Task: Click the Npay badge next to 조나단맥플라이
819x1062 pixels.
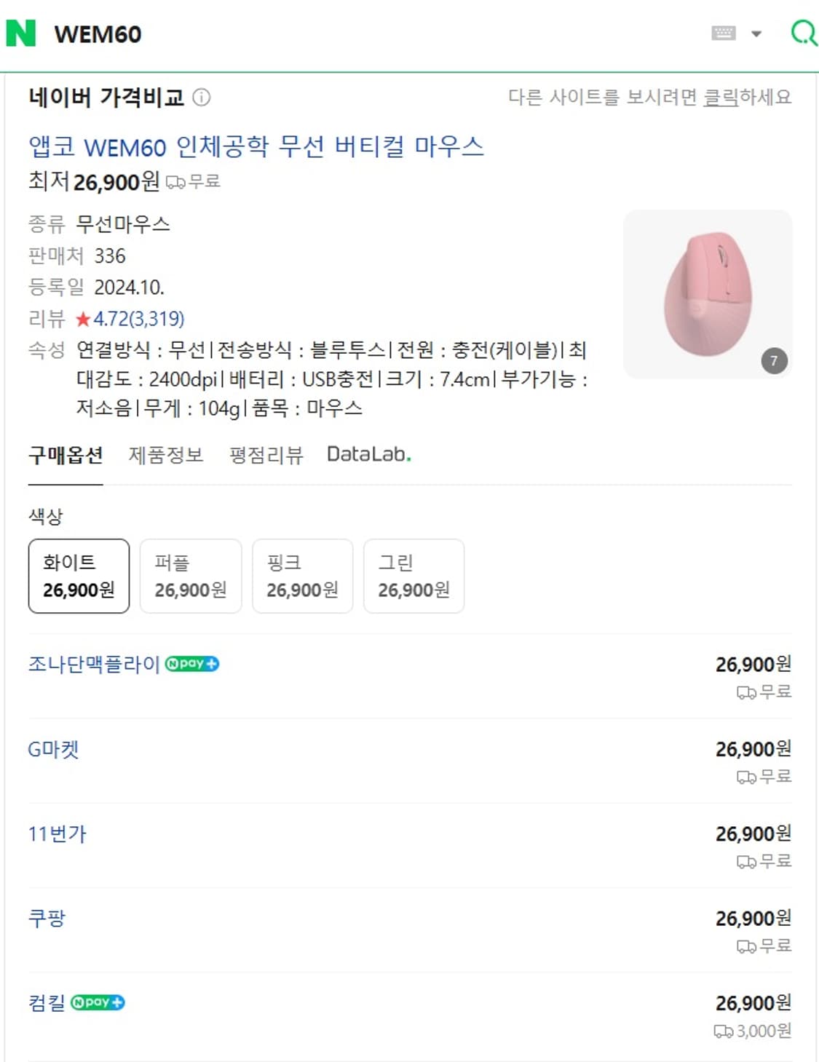Action: [x=193, y=664]
